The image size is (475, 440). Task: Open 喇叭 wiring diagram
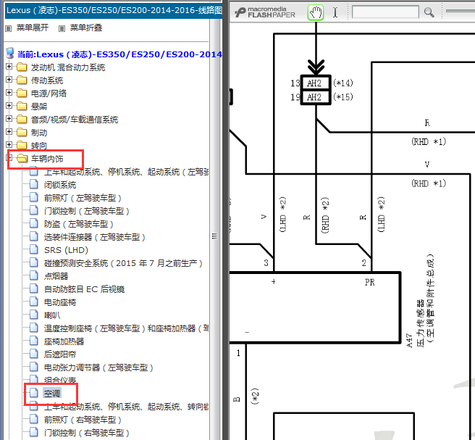[52, 315]
